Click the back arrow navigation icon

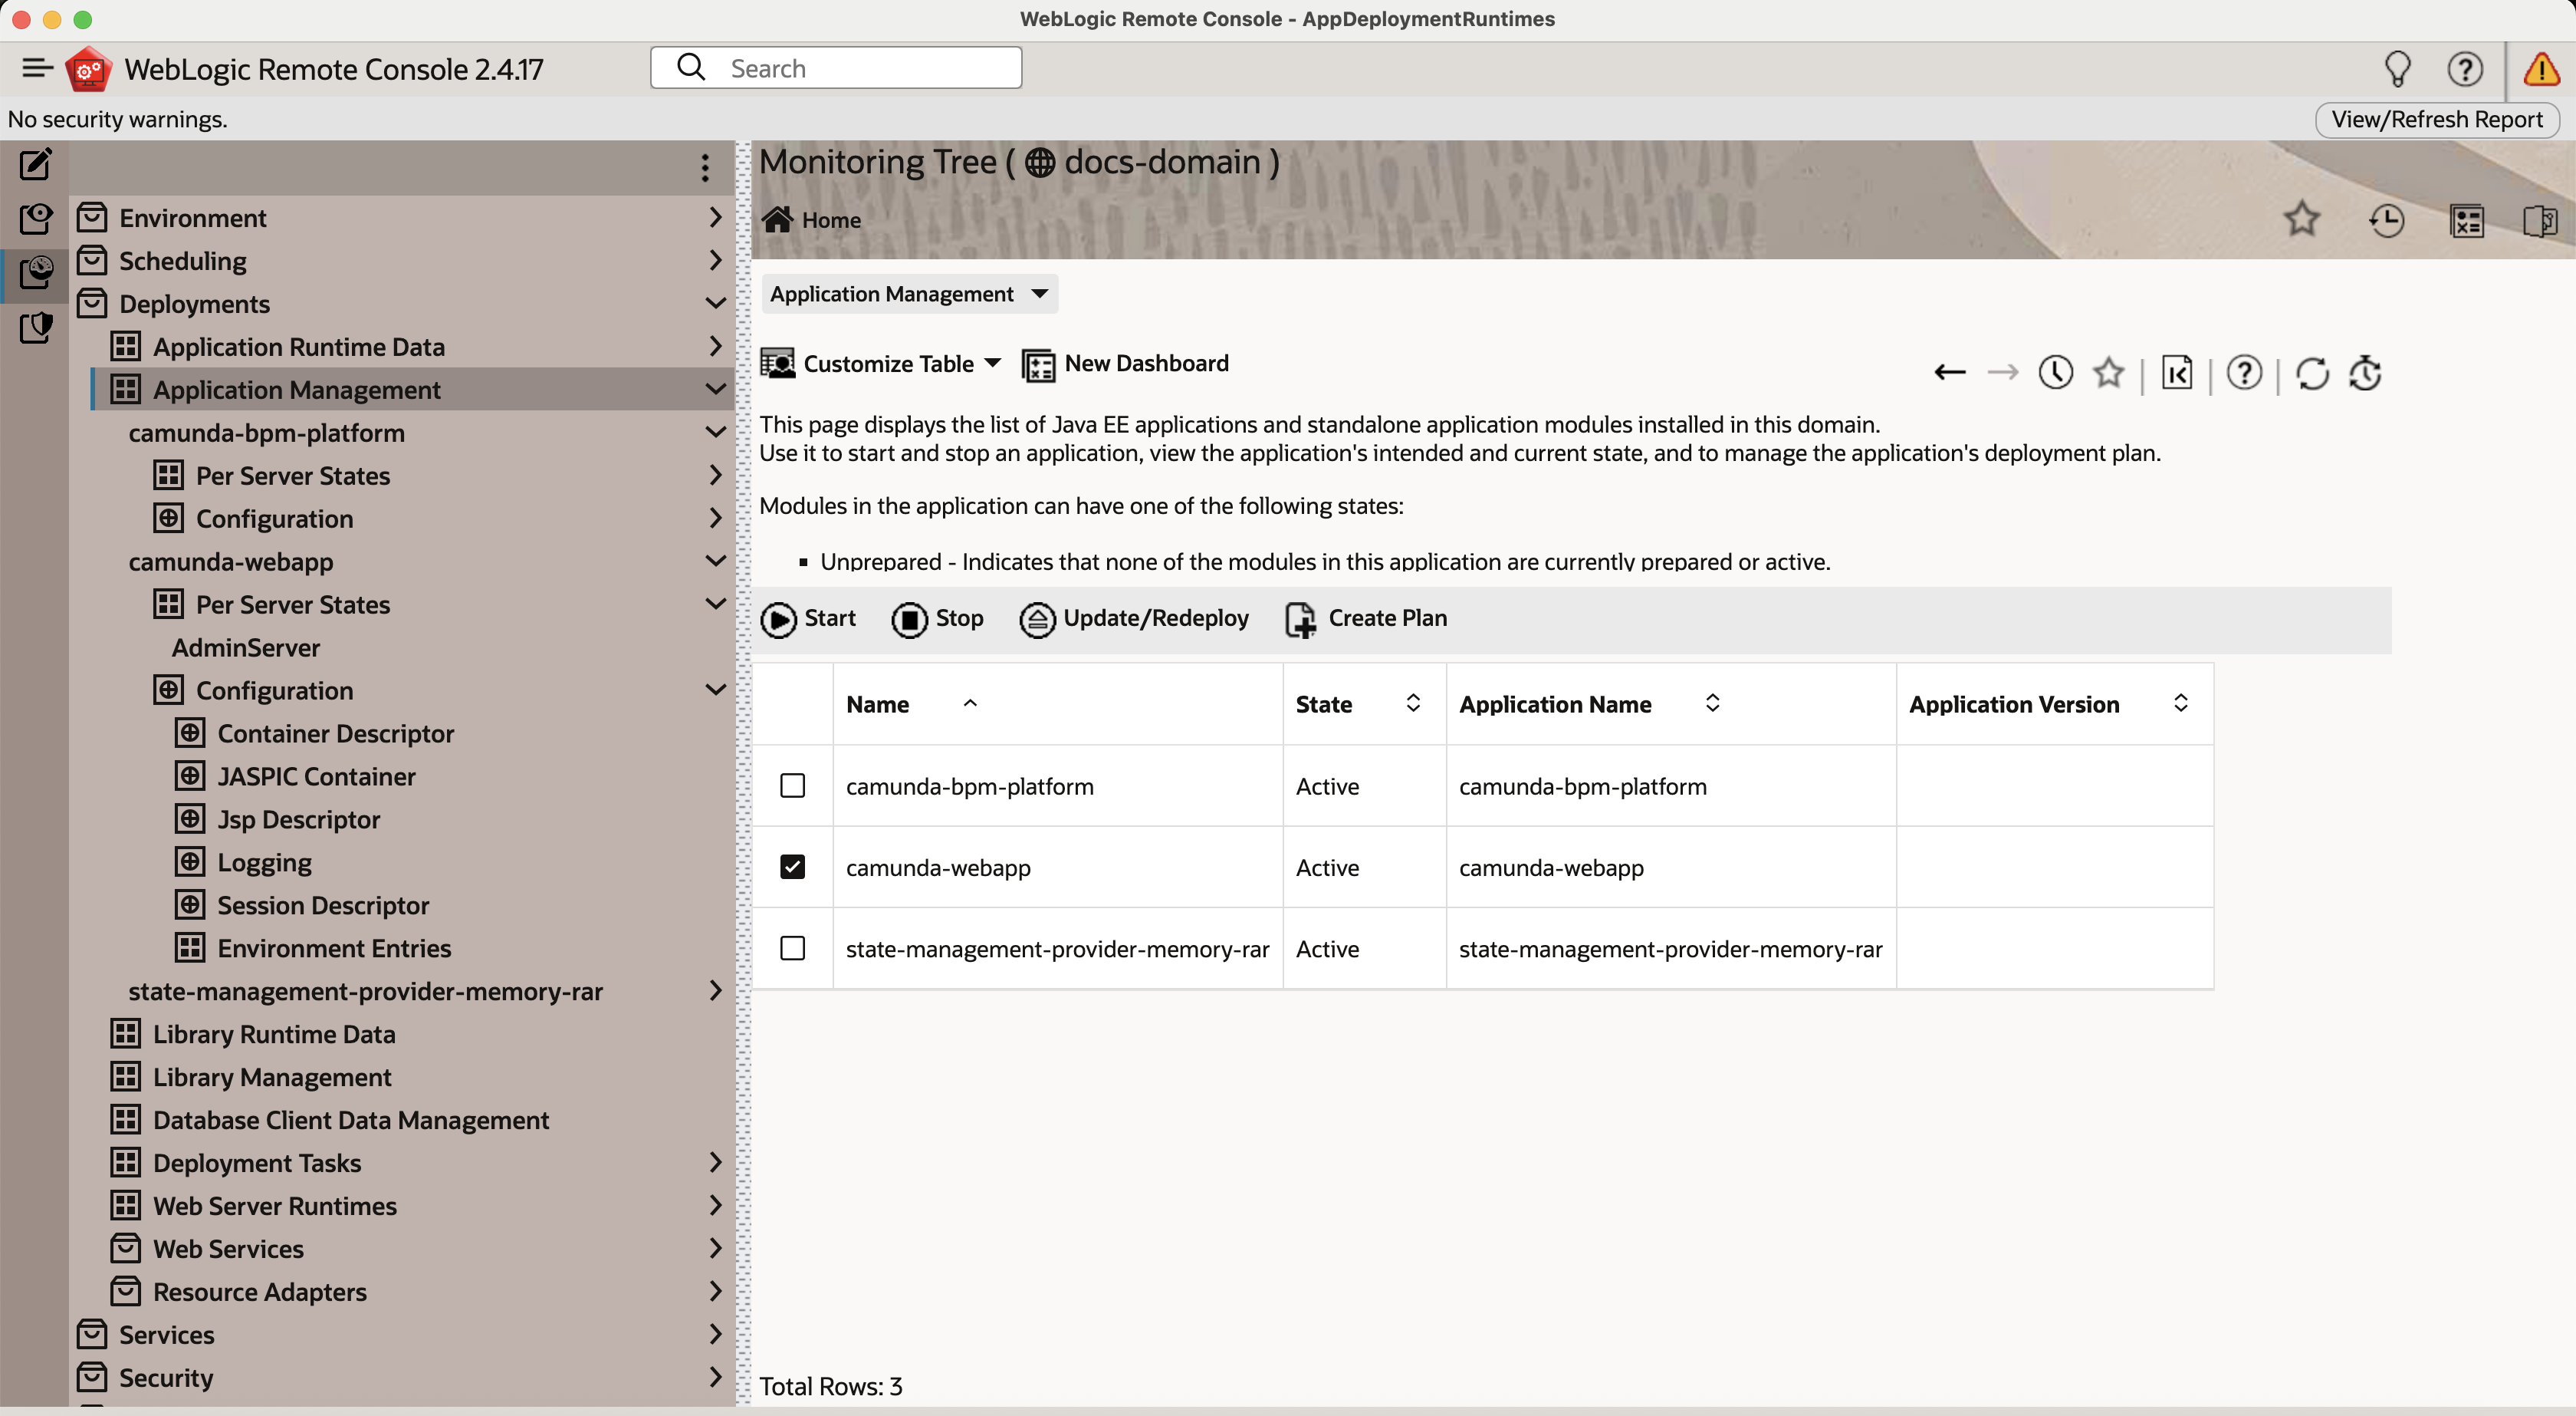[x=1949, y=372]
